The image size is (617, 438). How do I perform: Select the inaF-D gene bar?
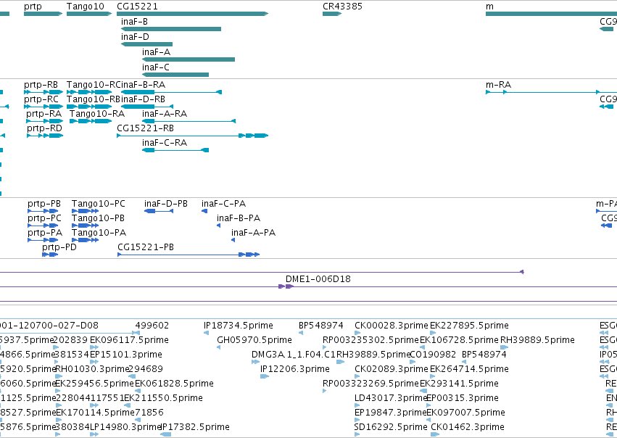click(146, 44)
